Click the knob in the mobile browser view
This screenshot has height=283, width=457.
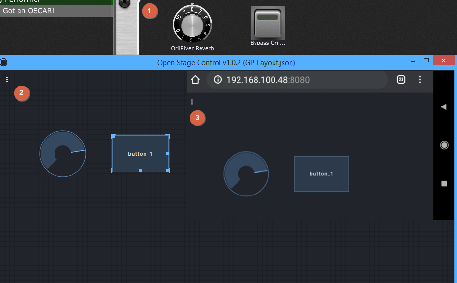(x=246, y=174)
